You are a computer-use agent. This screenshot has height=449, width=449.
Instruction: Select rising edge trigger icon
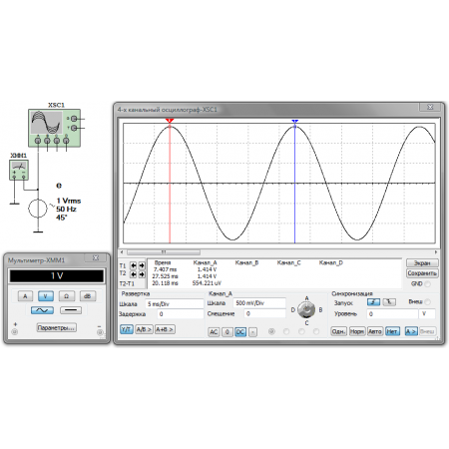pos(373,302)
